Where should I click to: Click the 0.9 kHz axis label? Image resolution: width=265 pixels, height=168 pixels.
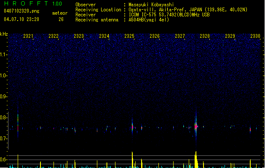tap(3, 97)
